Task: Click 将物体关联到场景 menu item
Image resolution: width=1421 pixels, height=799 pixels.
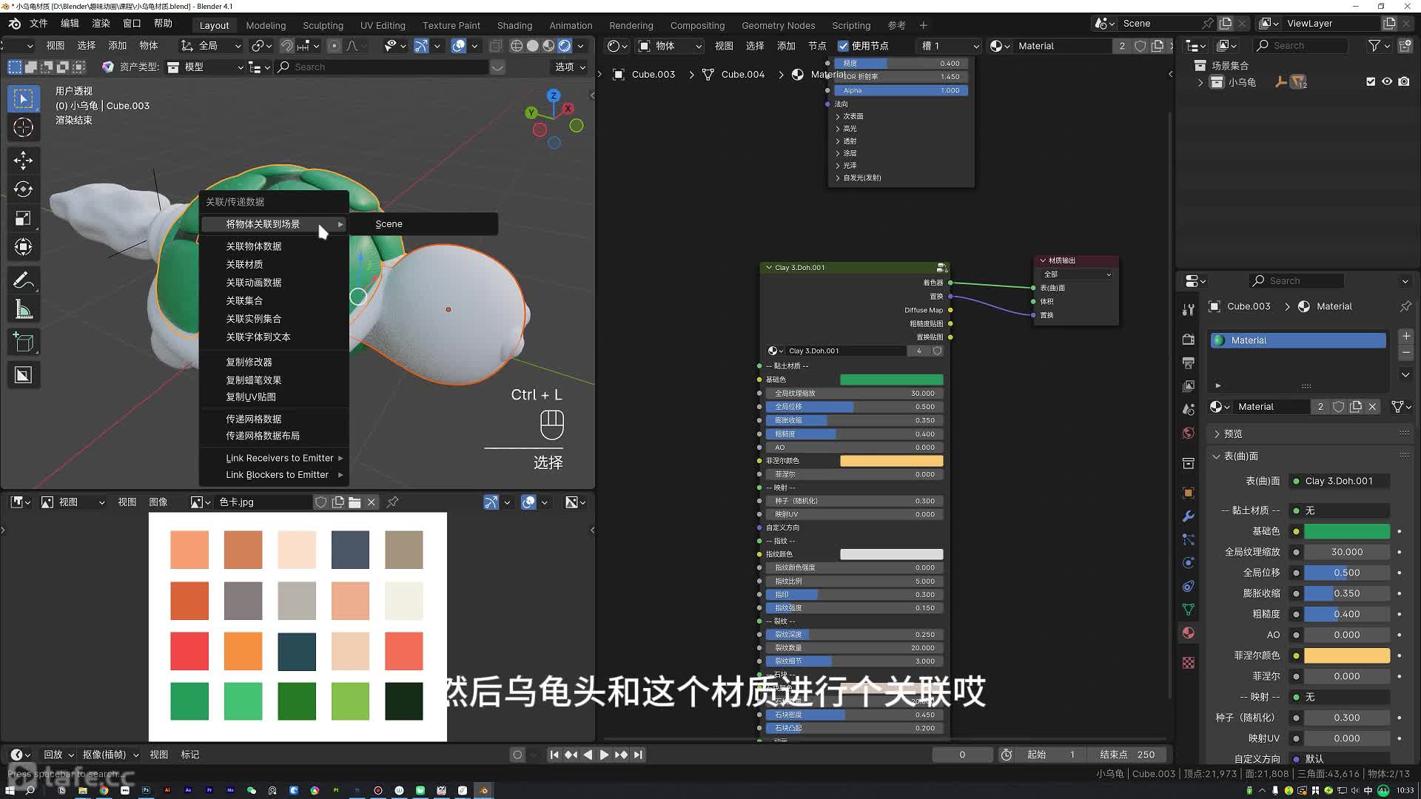Action: [x=263, y=223]
